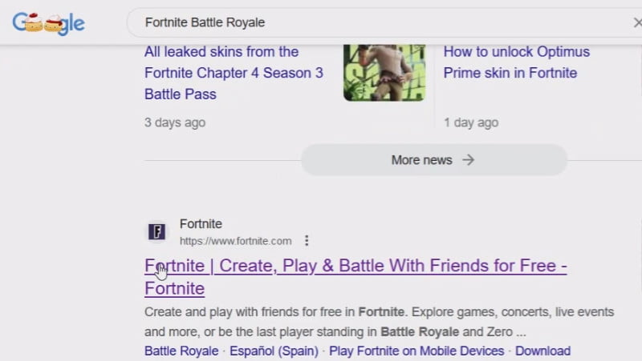Image resolution: width=642 pixels, height=361 pixels.
Task: Click the 3 days ago timestamp
Action: pyautogui.click(x=175, y=122)
